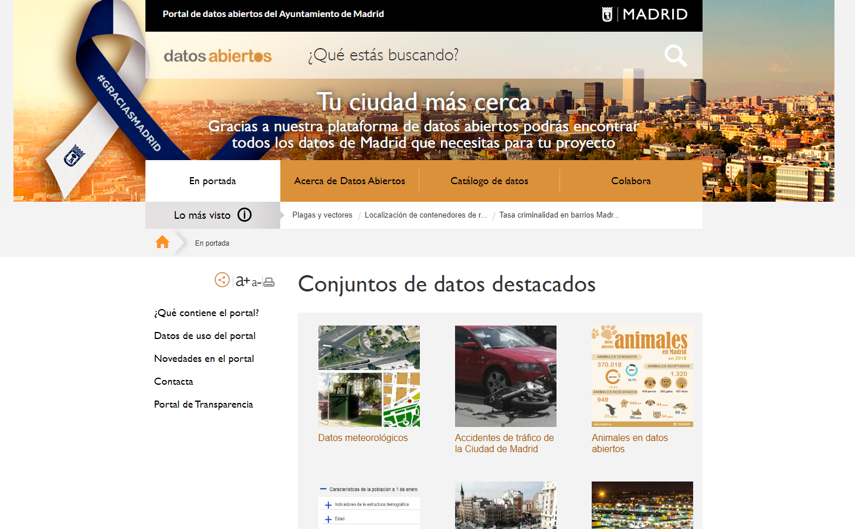Screen dimensions: 855x529
Task: Expand Indicadores de la estructura demográfica
Action: pos(328,504)
